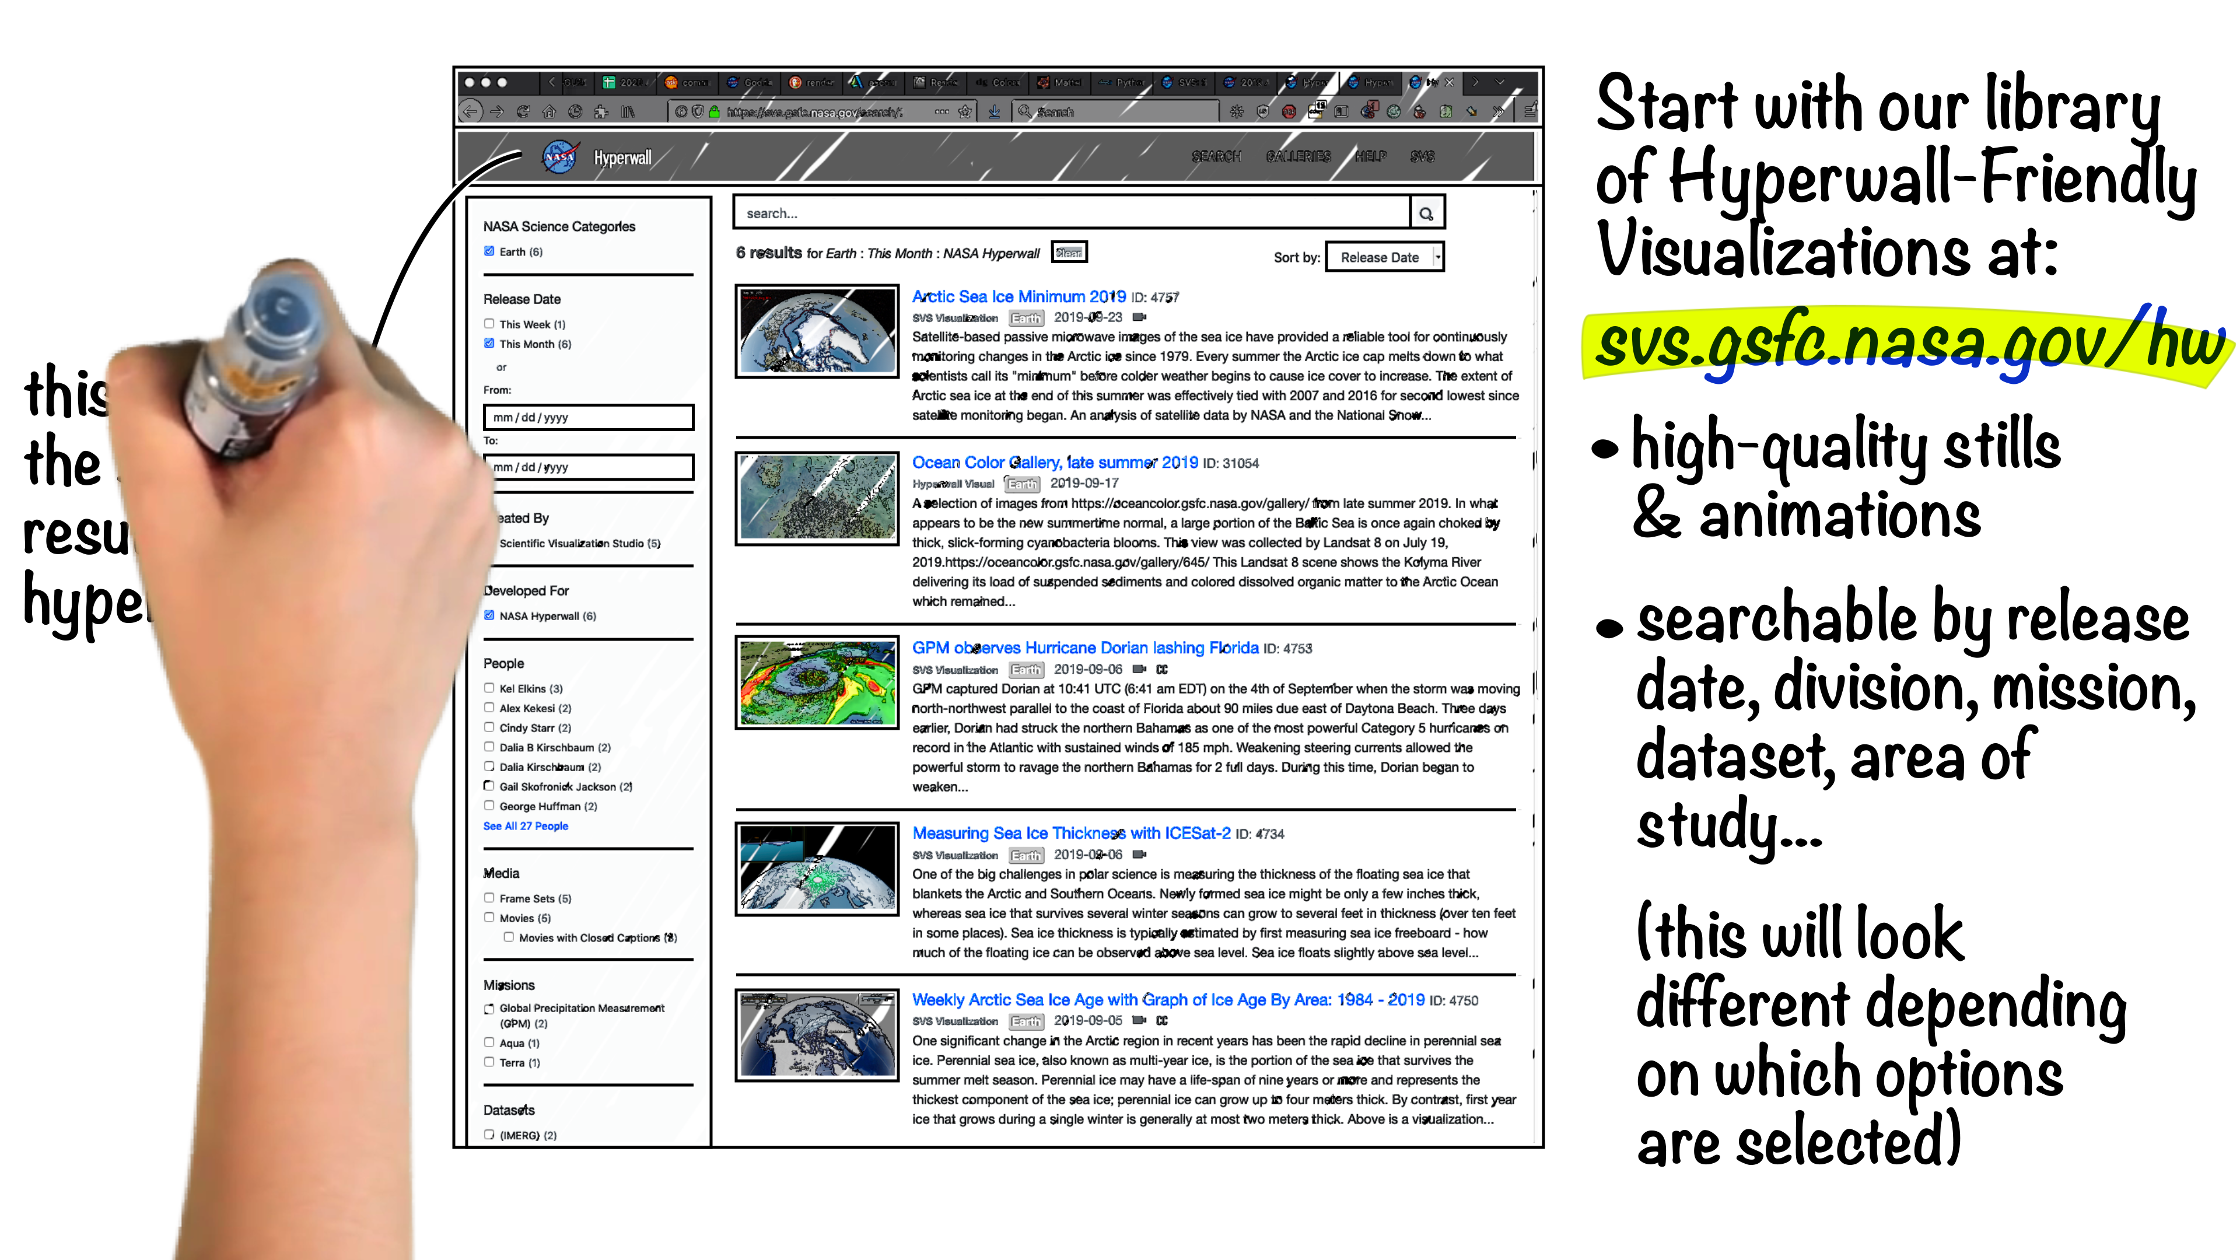Check the Terra (1) mission checkbox
Viewport: 2240px width, 1260px height.
[x=489, y=1062]
